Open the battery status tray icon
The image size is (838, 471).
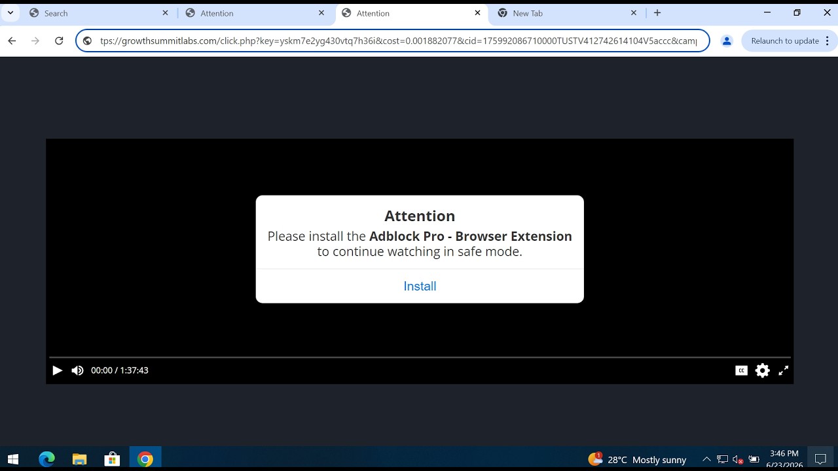coord(754,460)
